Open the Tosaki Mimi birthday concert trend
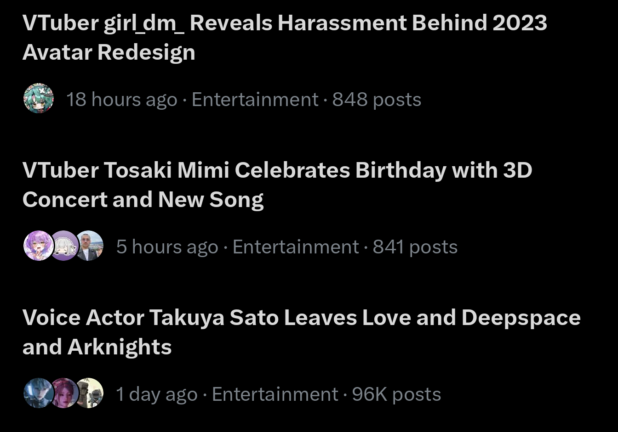The image size is (618, 432). (277, 171)
